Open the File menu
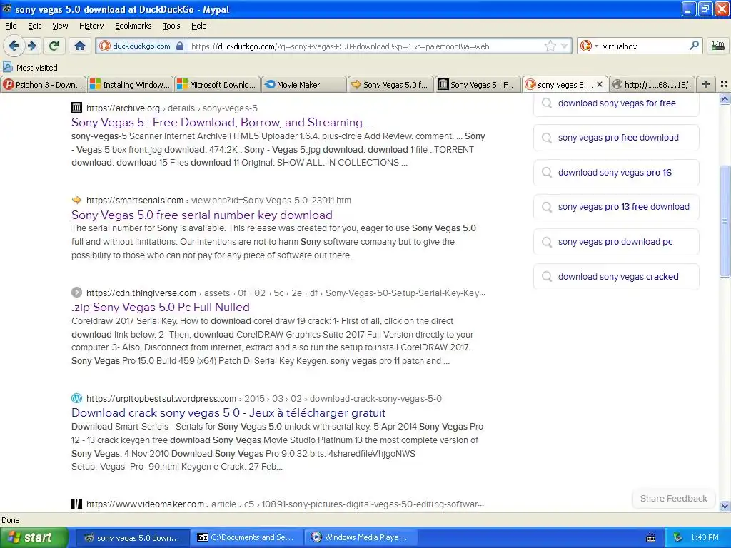This screenshot has width=731, height=548. [11, 26]
